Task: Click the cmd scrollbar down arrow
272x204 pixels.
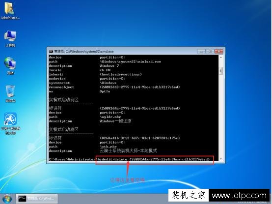Action: (221, 159)
